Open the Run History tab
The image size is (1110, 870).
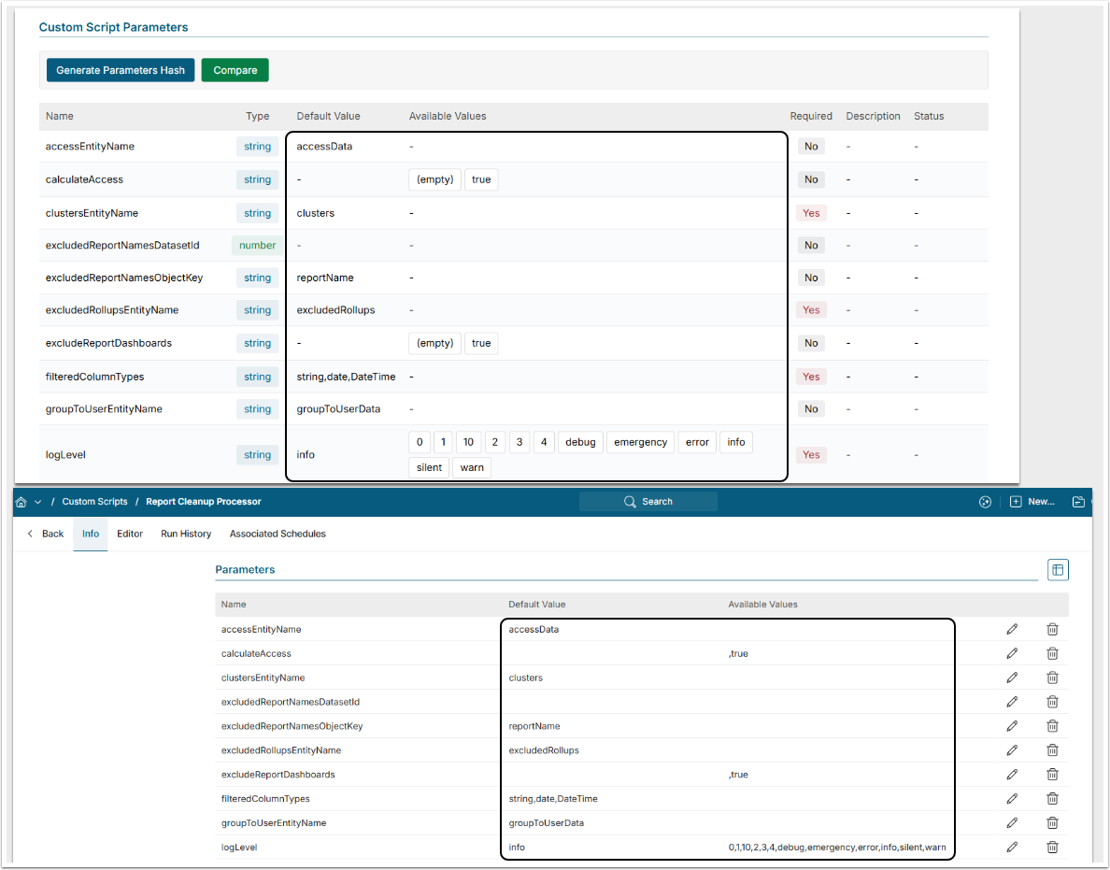pyautogui.click(x=186, y=534)
